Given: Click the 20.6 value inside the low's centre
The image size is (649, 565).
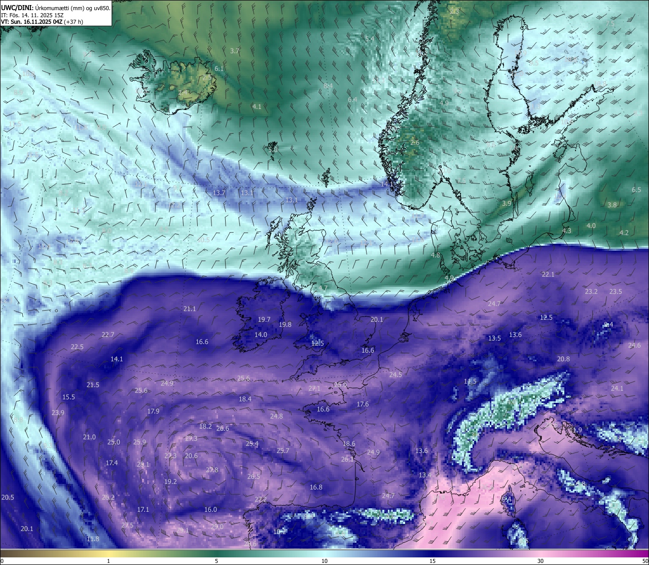Looking at the screenshot, I should point(191,456).
